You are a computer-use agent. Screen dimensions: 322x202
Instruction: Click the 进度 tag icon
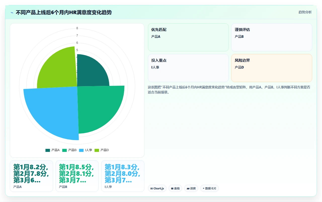(188, 188)
